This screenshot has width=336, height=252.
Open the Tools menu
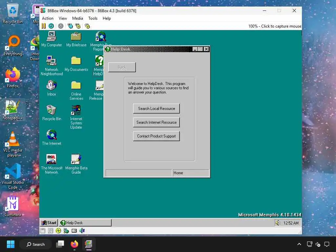click(x=93, y=18)
